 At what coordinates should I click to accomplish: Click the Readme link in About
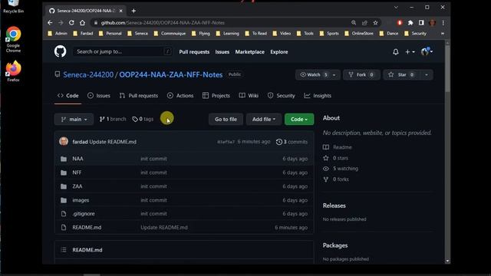342,147
